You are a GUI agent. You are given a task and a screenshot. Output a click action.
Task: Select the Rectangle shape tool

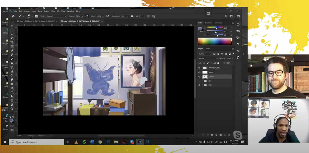[x=12, y=100]
